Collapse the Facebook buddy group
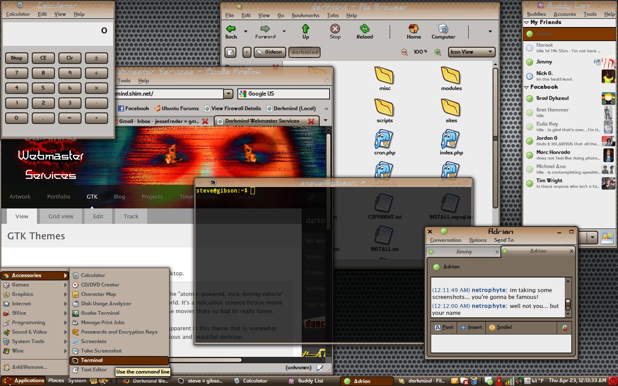This screenshot has width=618, height=386. tap(527, 87)
